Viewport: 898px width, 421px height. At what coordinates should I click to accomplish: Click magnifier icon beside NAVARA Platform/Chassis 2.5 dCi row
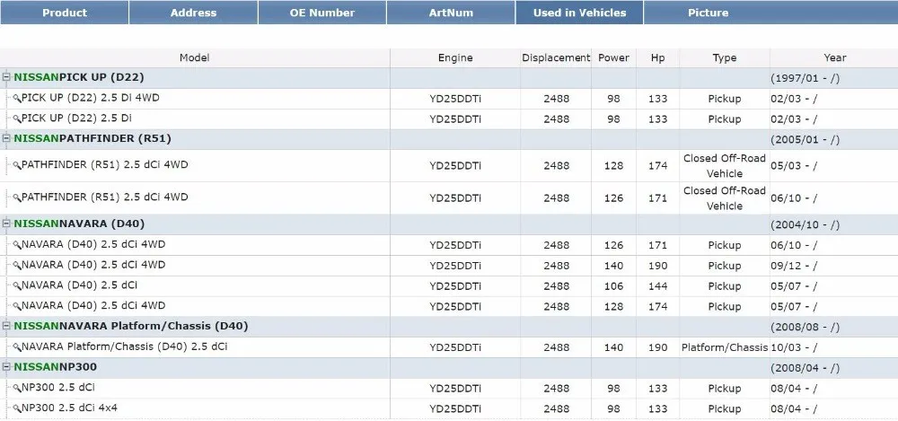pyautogui.click(x=16, y=347)
